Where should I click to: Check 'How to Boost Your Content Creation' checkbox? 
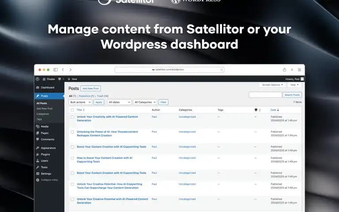pos(72,158)
